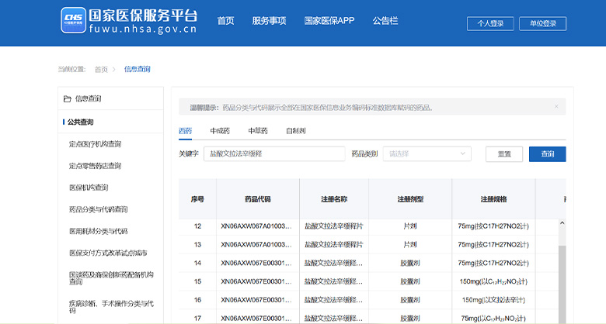
Task: Go to 服务事项 in top navigation
Action: point(269,21)
